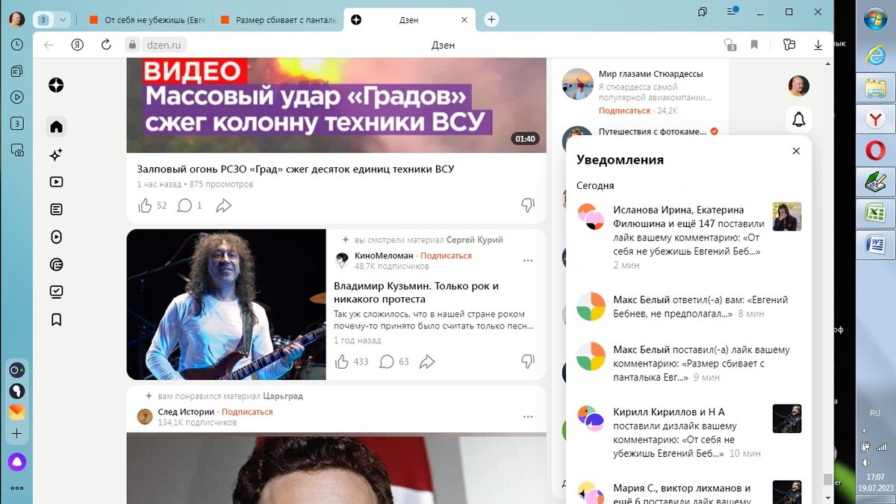
Task: Launch Excel from the Windows taskbar
Action: [874, 213]
